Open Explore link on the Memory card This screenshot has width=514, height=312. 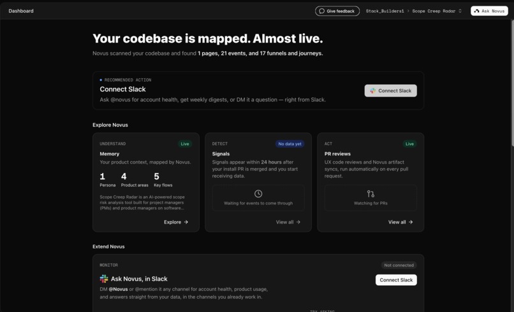click(176, 222)
